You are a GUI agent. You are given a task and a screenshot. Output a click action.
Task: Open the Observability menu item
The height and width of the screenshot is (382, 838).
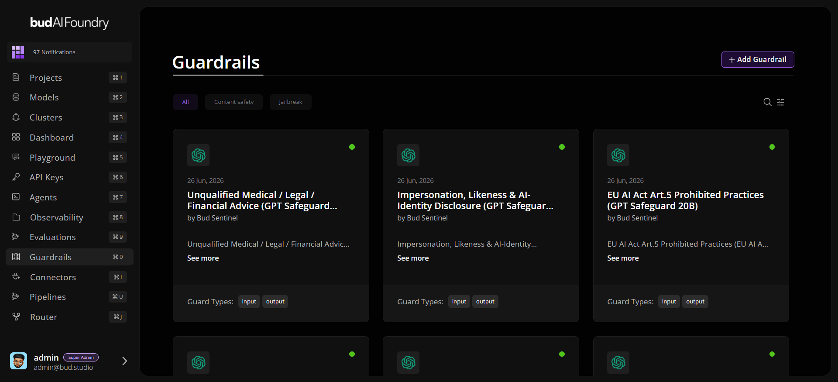pos(69,217)
